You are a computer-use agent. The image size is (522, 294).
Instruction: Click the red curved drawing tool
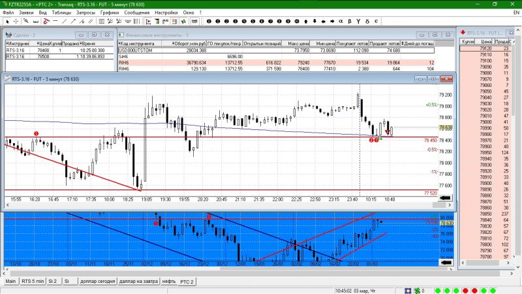pos(46,22)
